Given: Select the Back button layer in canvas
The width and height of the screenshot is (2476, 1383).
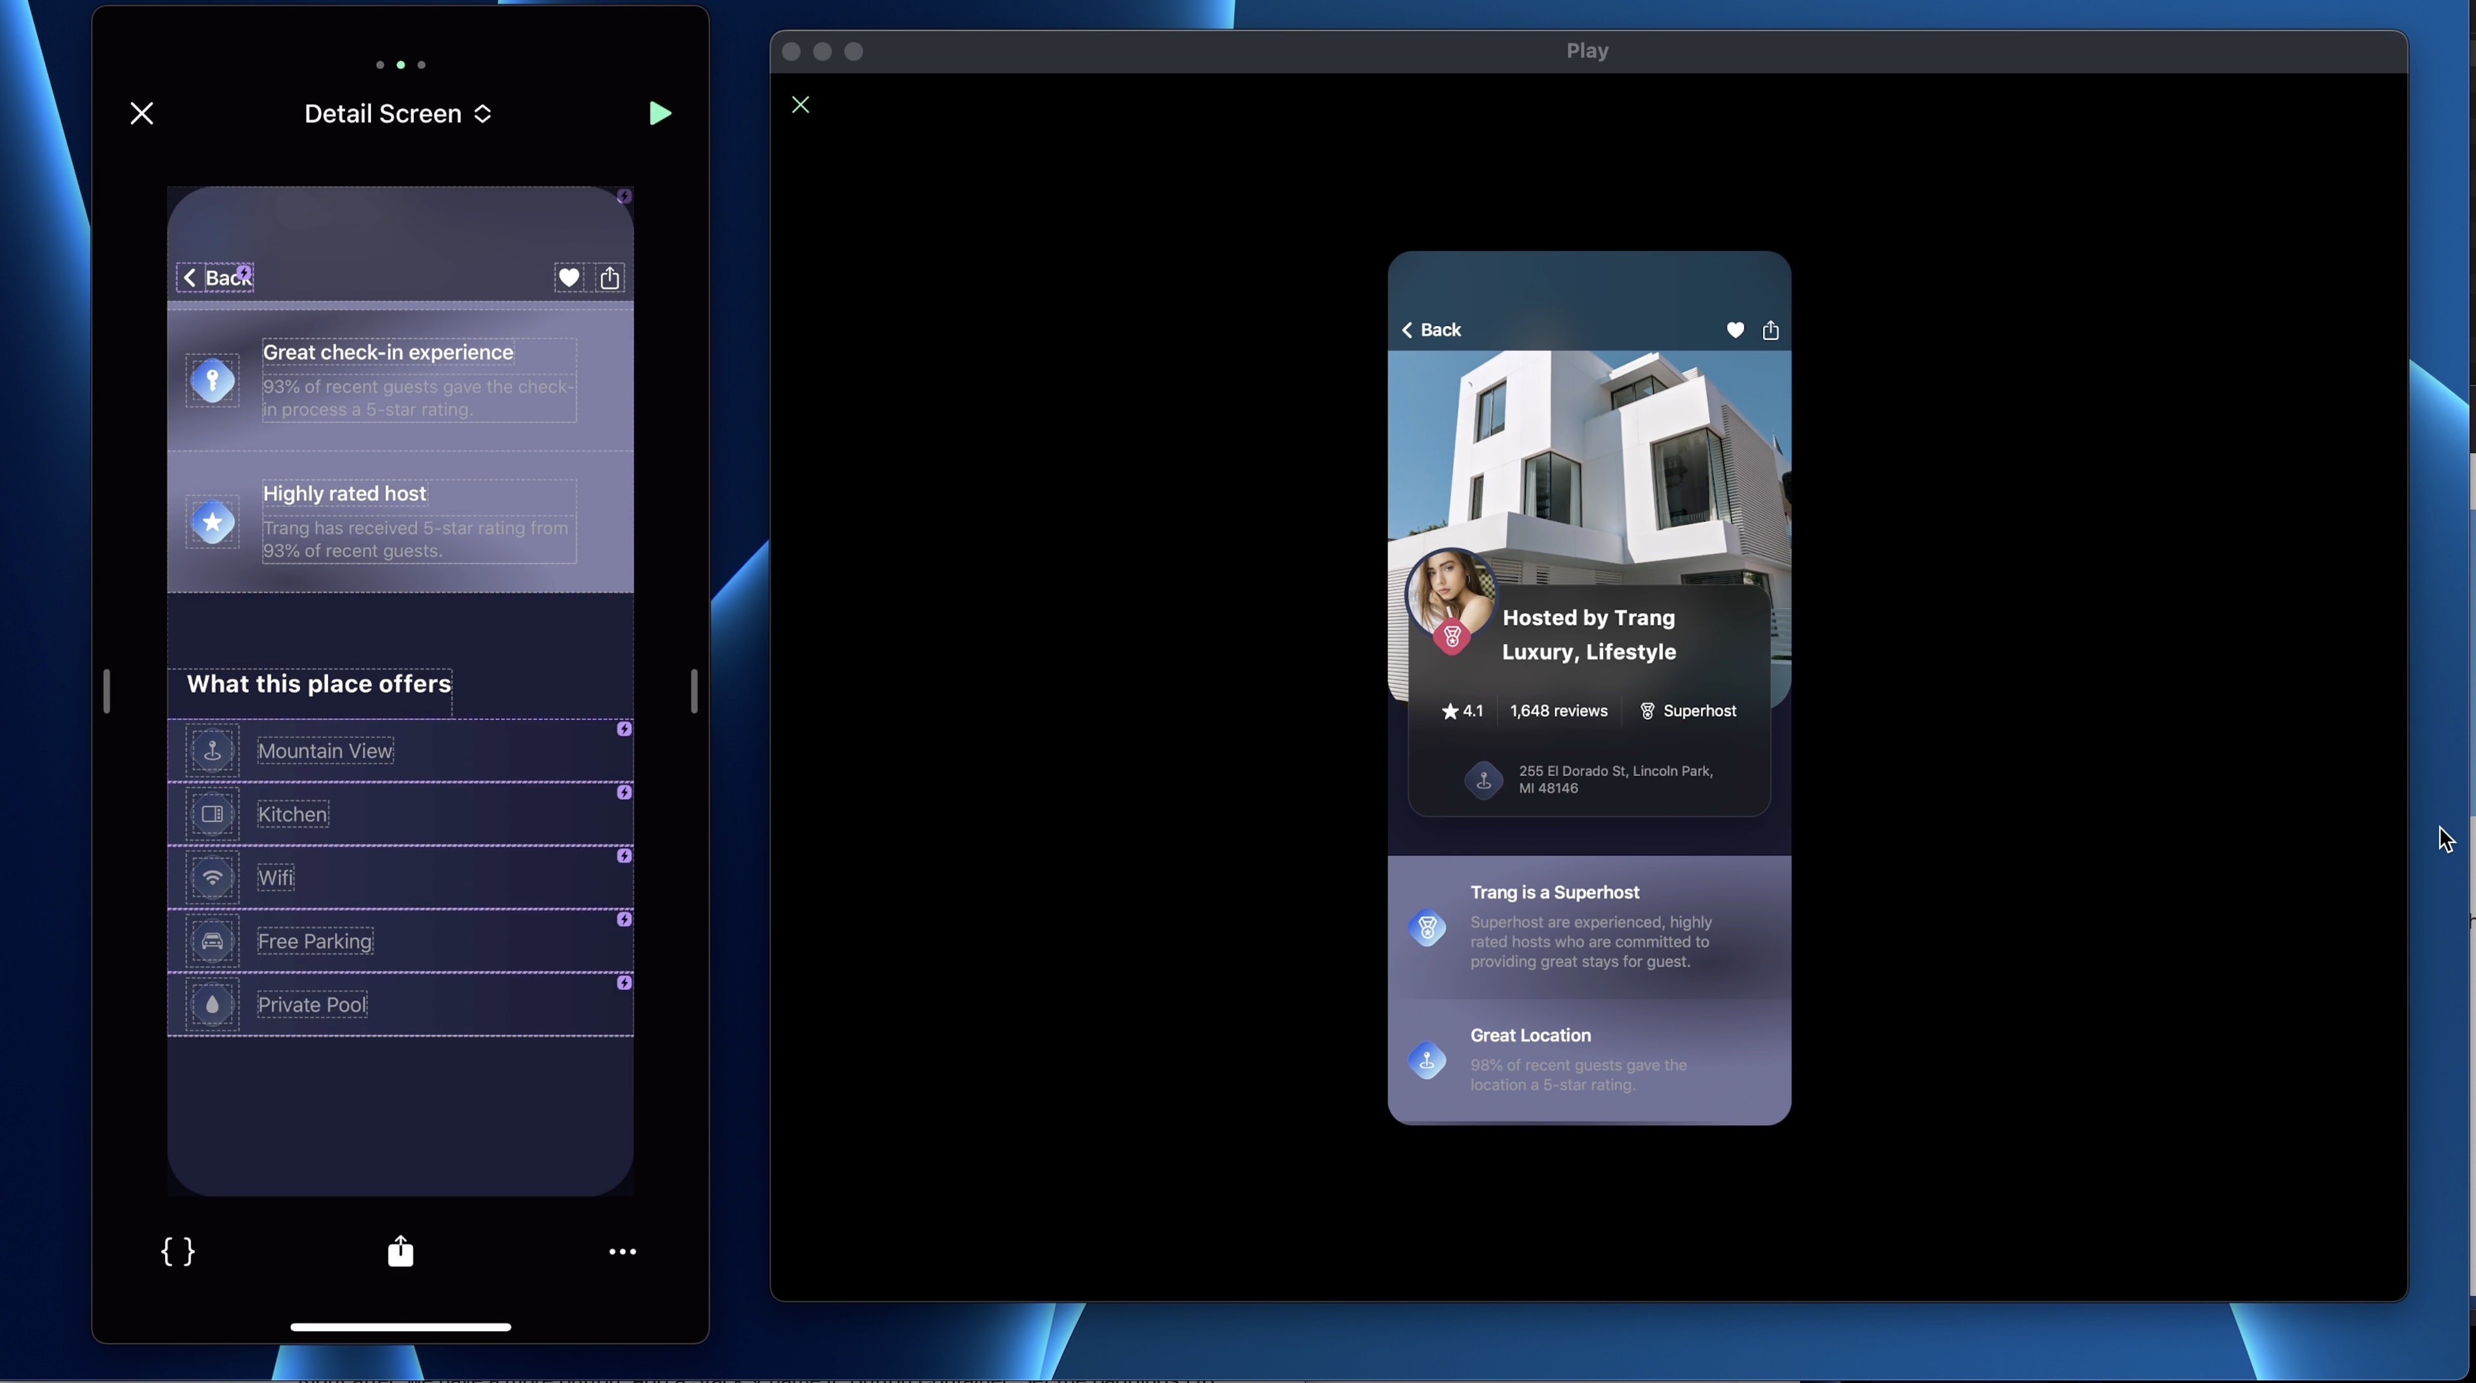Looking at the screenshot, I should [215, 278].
